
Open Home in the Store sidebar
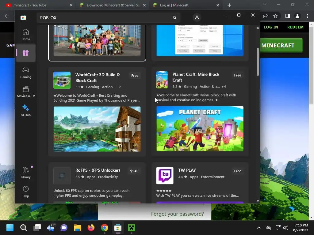pos(26,35)
